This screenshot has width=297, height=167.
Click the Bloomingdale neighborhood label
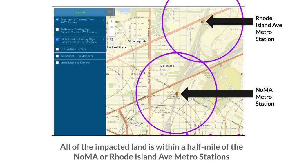(x=138, y=41)
